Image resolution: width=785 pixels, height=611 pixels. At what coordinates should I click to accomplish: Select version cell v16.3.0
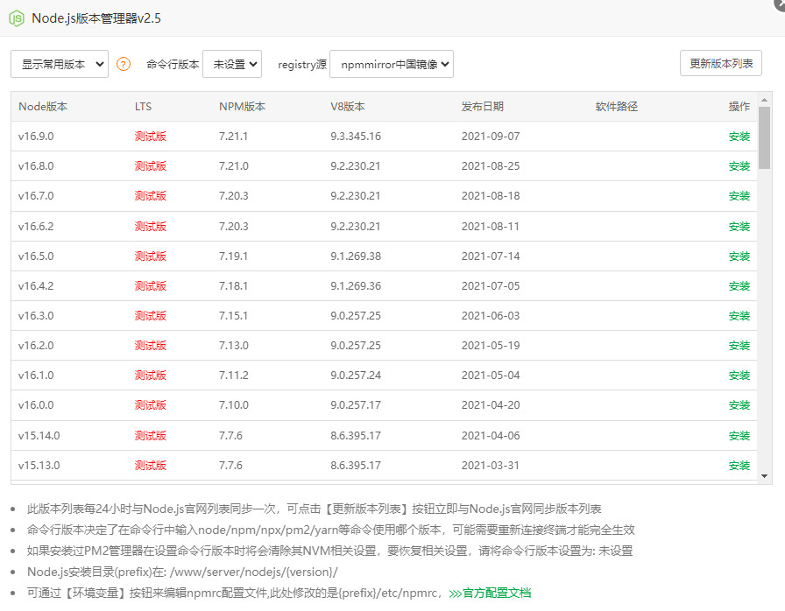click(36, 316)
